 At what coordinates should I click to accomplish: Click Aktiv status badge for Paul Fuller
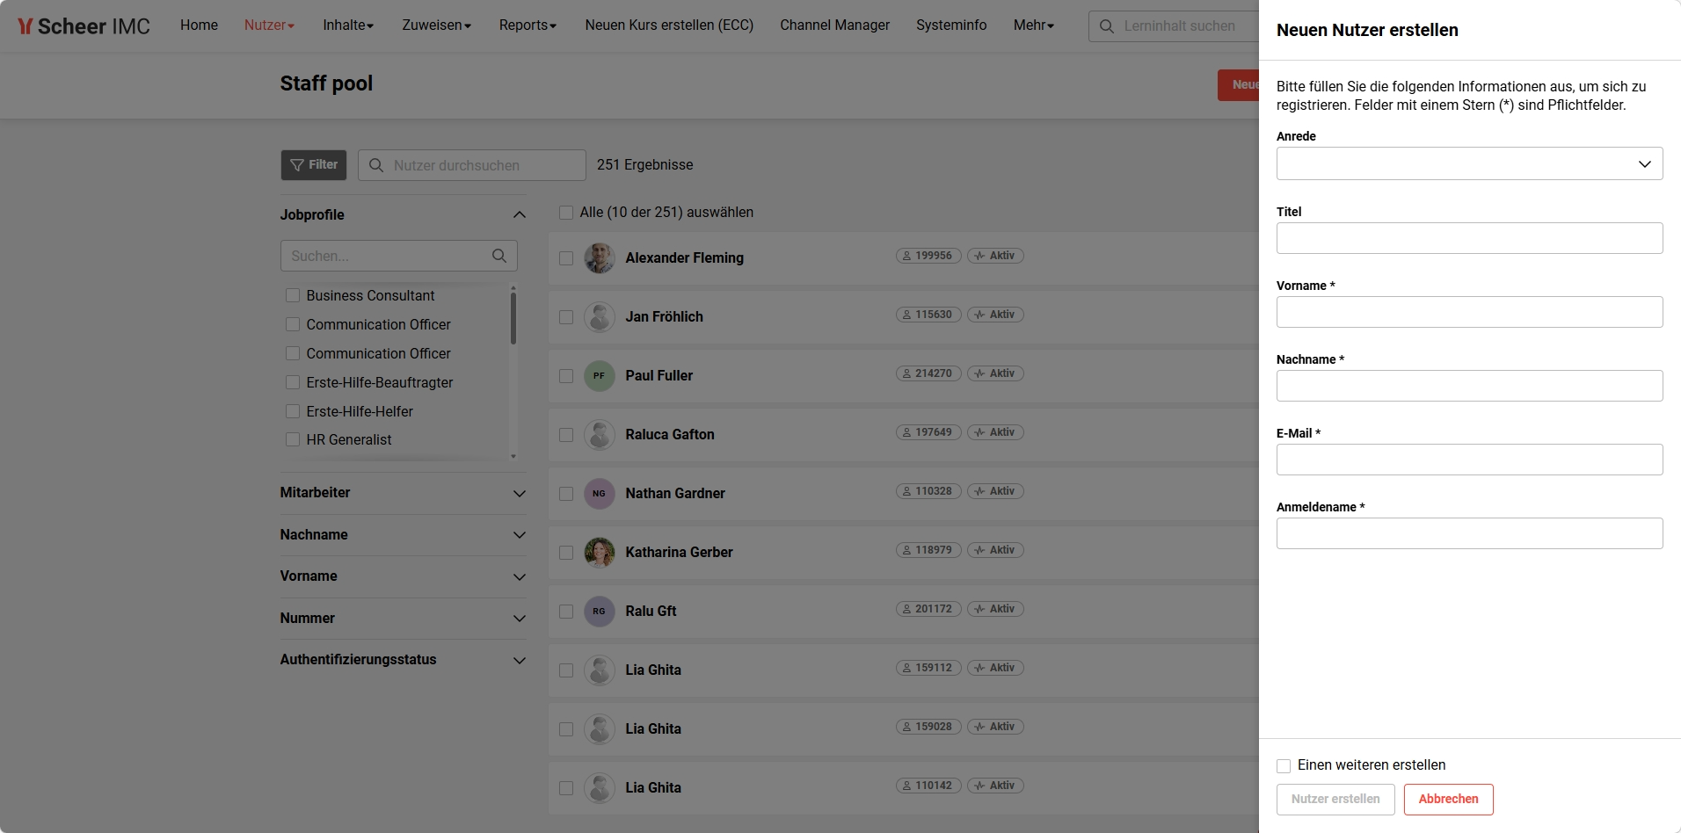tap(995, 373)
